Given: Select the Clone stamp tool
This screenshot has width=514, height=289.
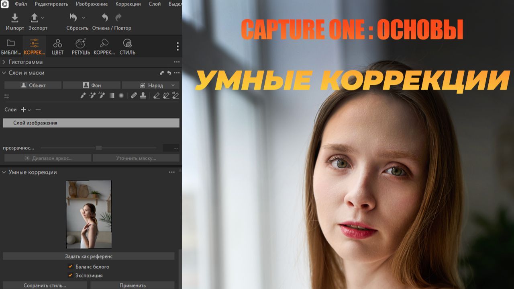Looking at the screenshot, I should 143,96.
